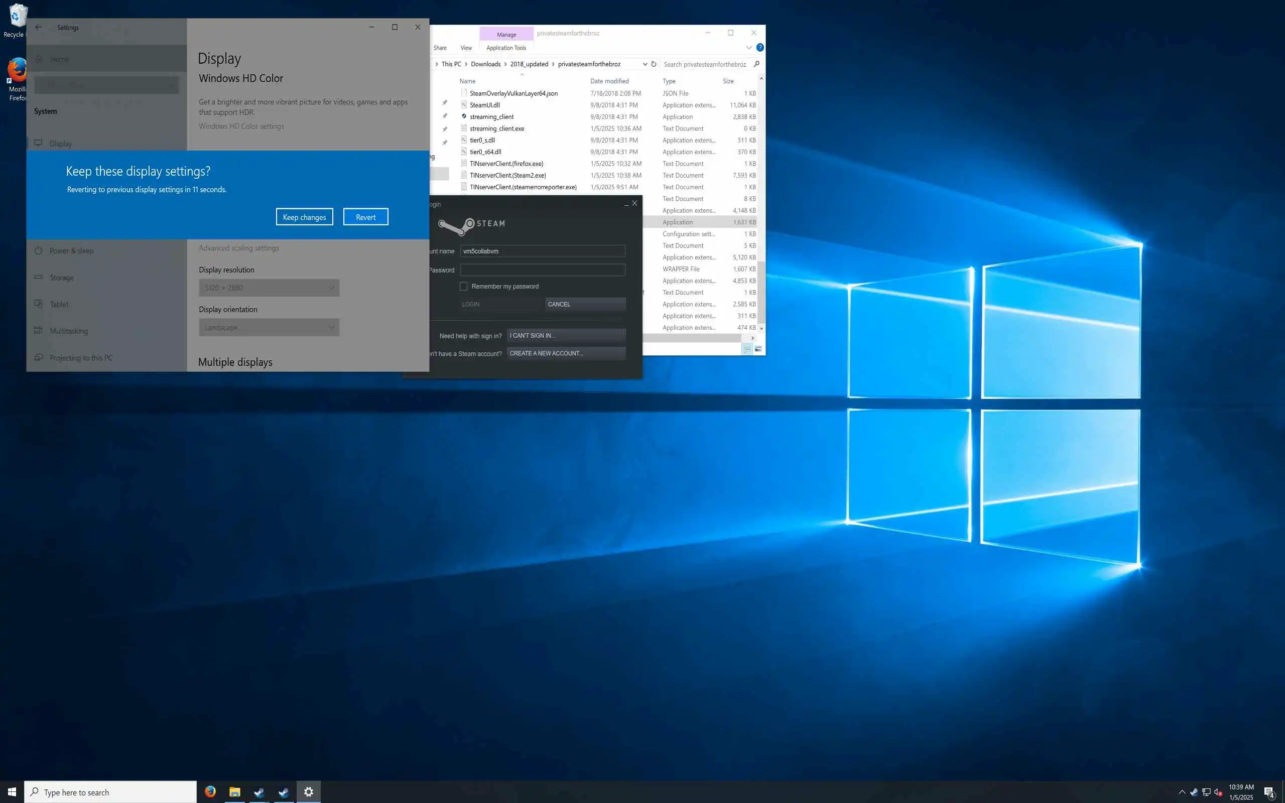Click Keep changes button
The width and height of the screenshot is (1285, 803).
[304, 217]
